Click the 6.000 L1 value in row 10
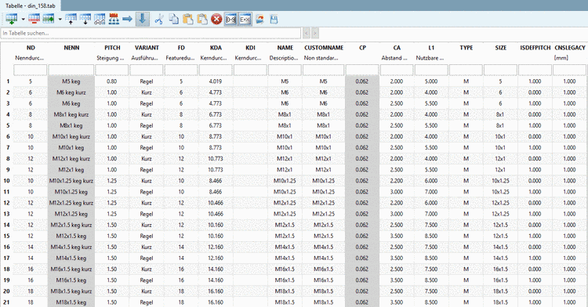Screen dimensions: 588x307 pos(431,181)
